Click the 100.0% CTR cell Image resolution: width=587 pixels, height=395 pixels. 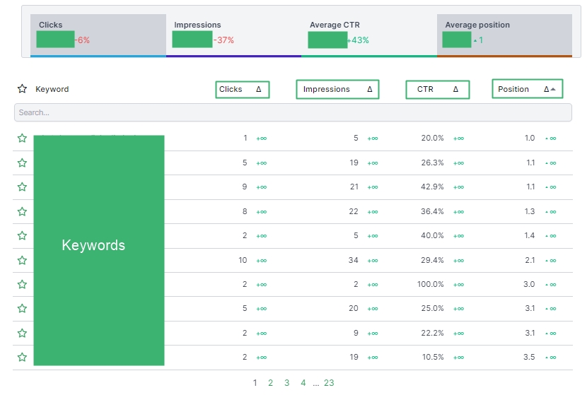(x=431, y=284)
